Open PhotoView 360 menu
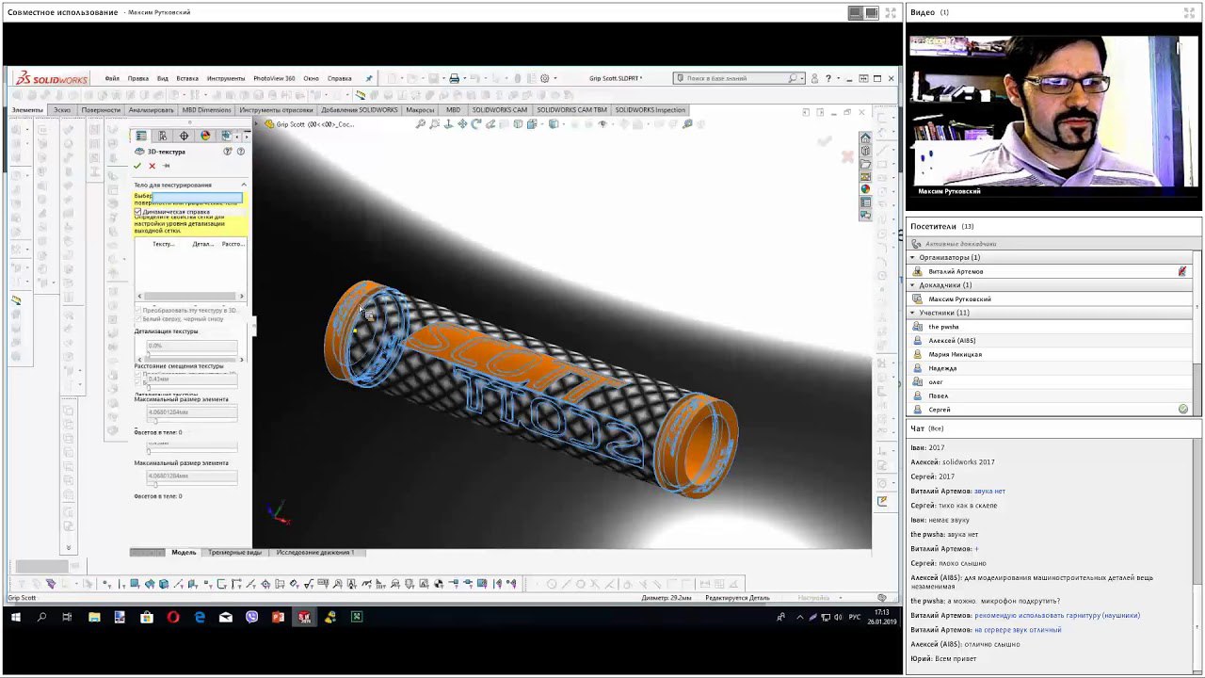 [x=274, y=78]
